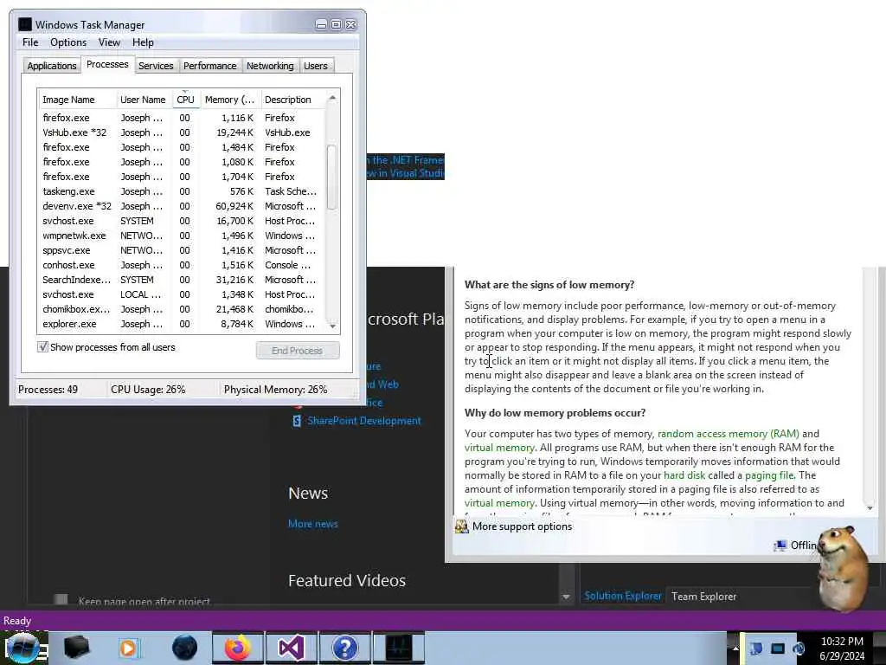
Task: Switch to the Services tab
Action: click(156, 66)
